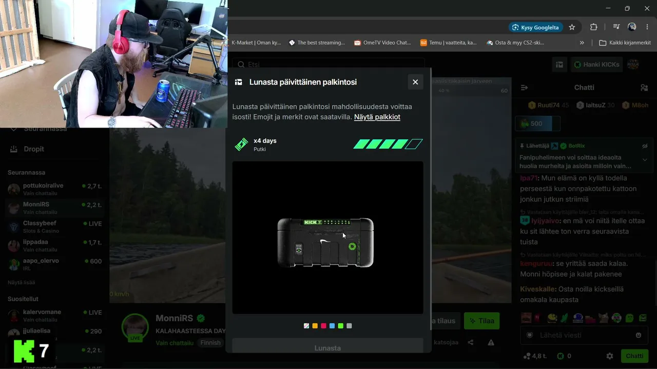Expand followed list with Näytä lisää
The image size is (657, 369).
click(x=21, y=282)
